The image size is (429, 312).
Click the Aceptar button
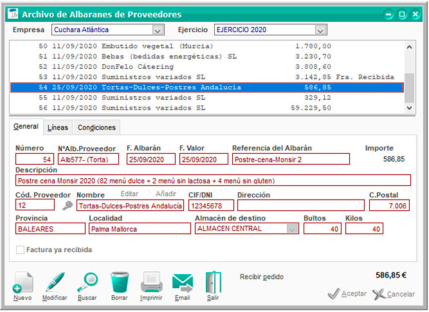tap(347, 294)
